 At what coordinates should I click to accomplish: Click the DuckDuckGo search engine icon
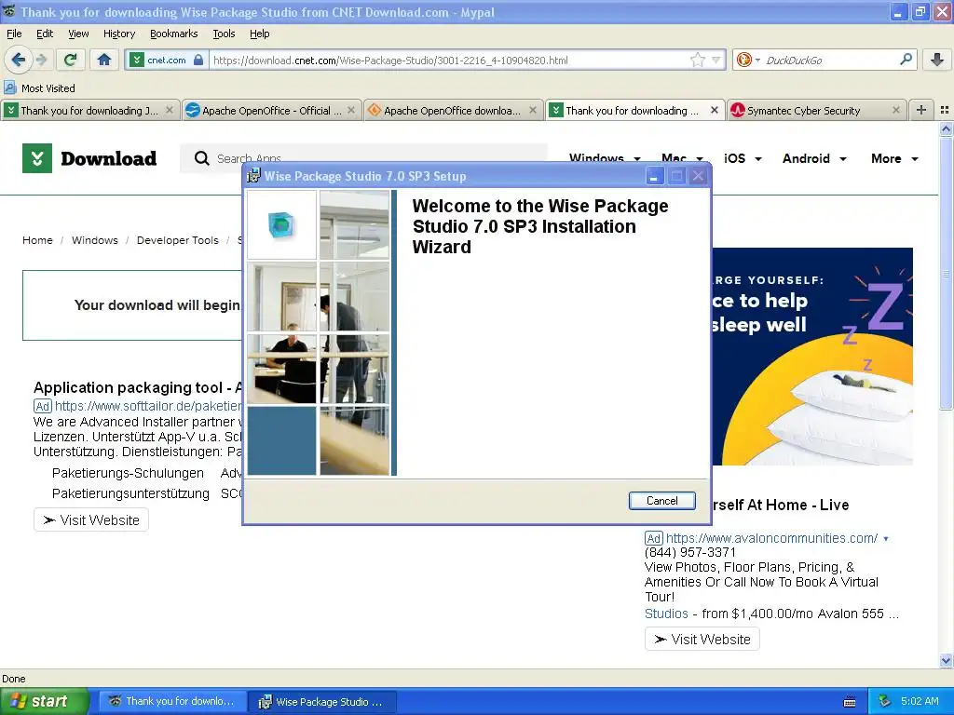pyautogui.click(x=743, y=60)
